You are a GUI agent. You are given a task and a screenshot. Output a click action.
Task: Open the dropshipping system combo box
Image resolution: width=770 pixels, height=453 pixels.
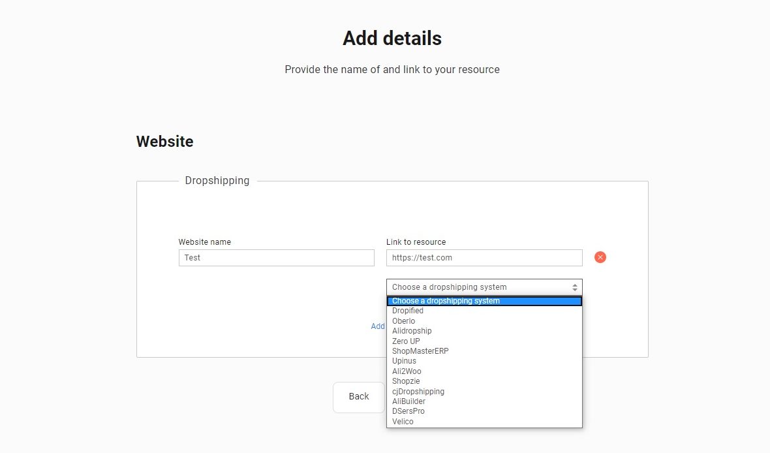(x=484, y=287)
